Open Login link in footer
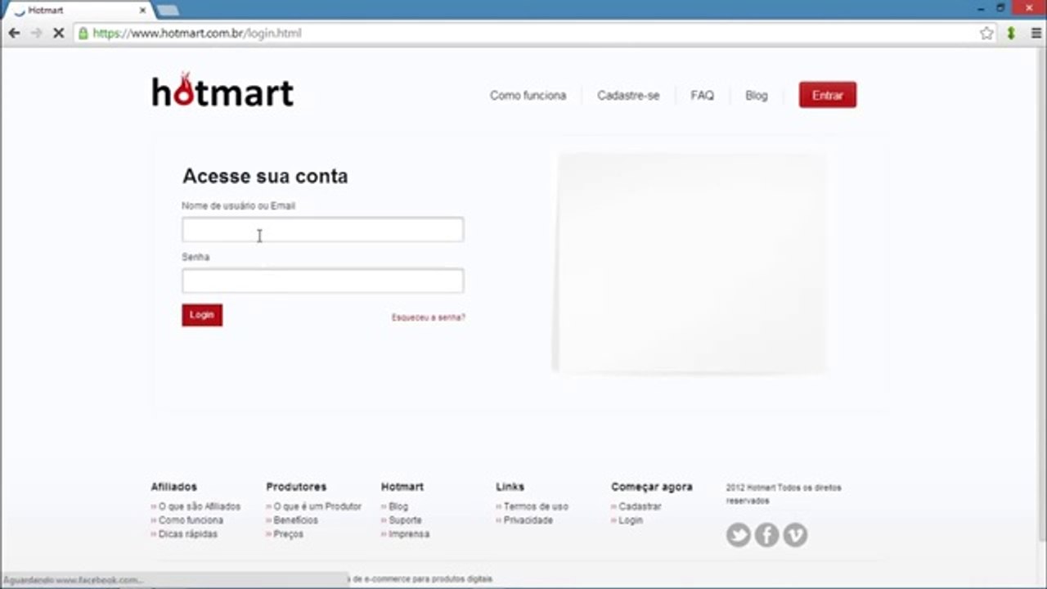 631,520
